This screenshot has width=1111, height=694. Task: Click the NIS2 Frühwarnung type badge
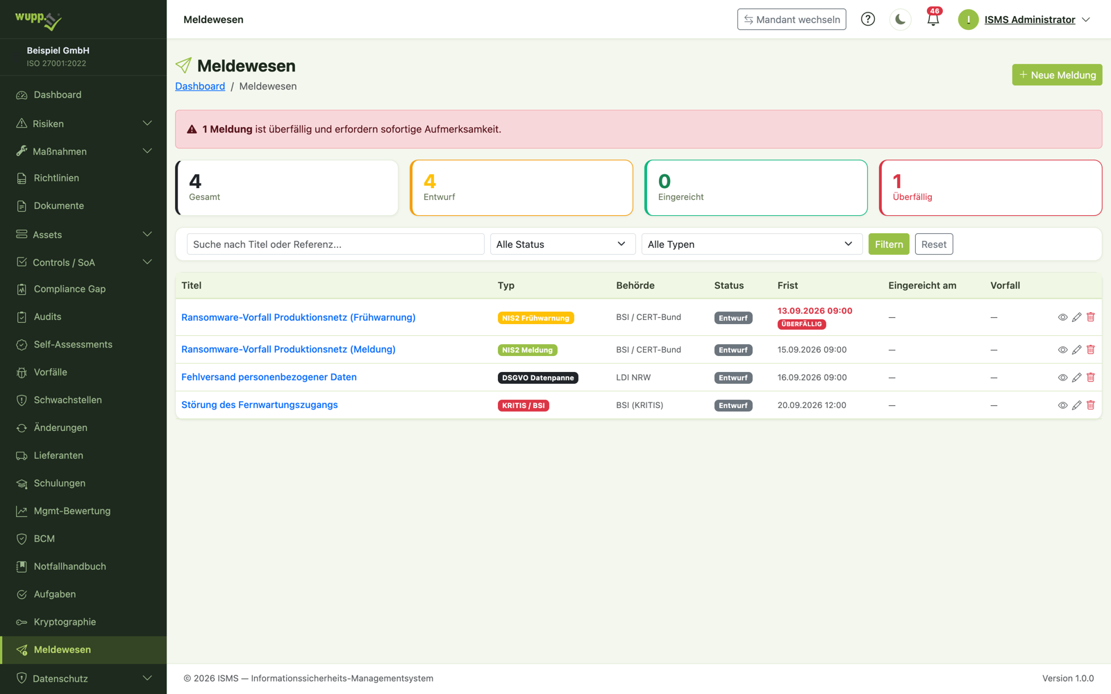(535, 318)
